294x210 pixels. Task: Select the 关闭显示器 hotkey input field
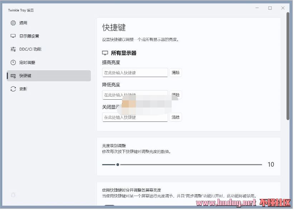(135, 118)
